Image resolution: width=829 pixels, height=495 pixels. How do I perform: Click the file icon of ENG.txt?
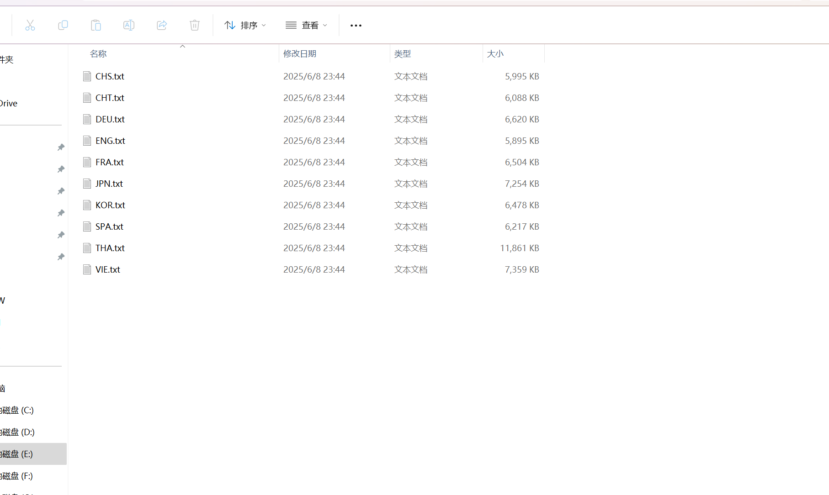point(87,141)
